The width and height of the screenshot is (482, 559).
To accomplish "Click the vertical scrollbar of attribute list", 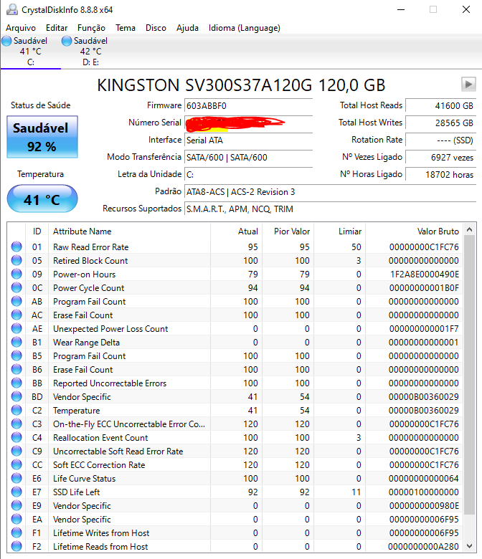I will point(470,373).
